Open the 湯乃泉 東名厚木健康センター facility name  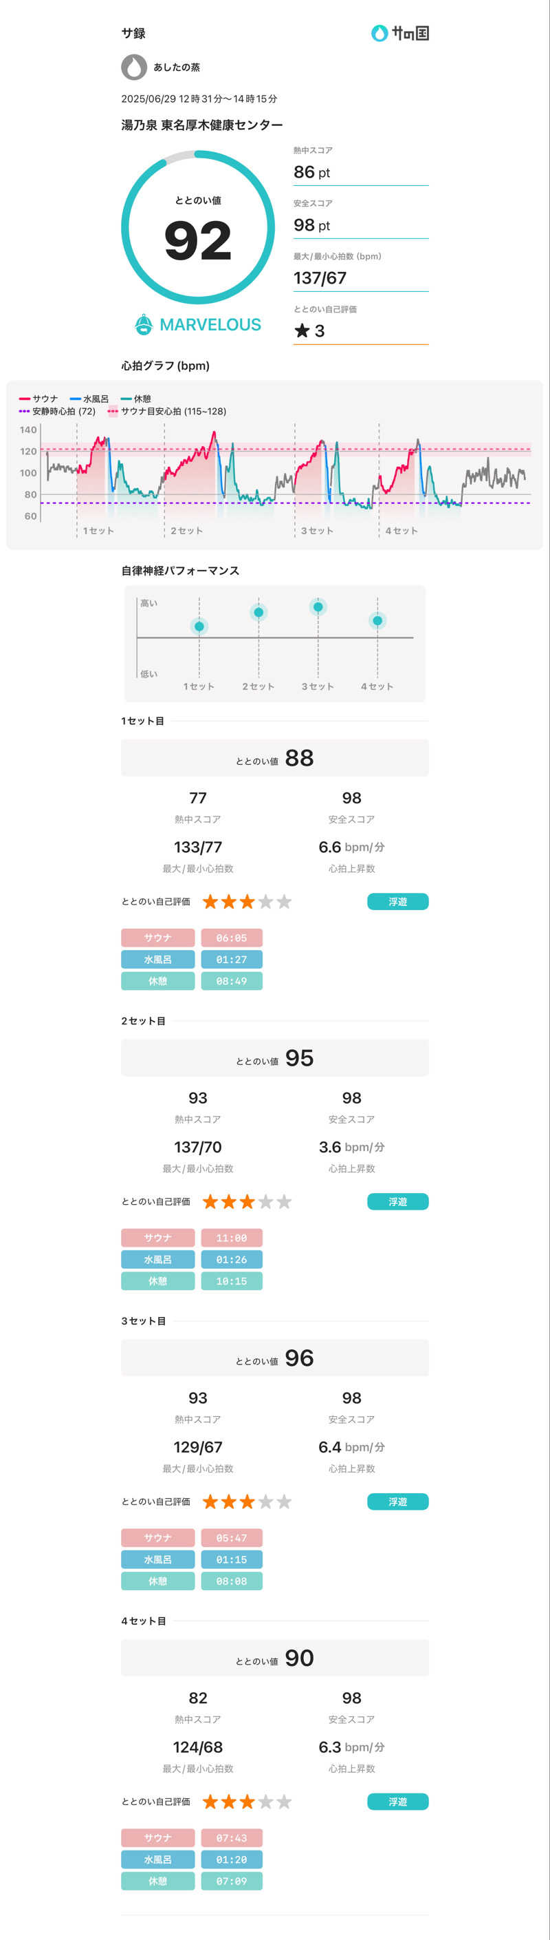(201, 125)
